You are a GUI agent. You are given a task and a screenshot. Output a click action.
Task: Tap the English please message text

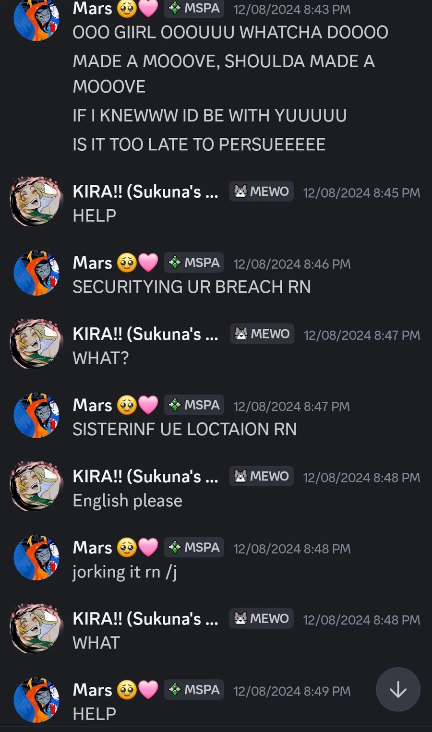[x=128, y=501]
